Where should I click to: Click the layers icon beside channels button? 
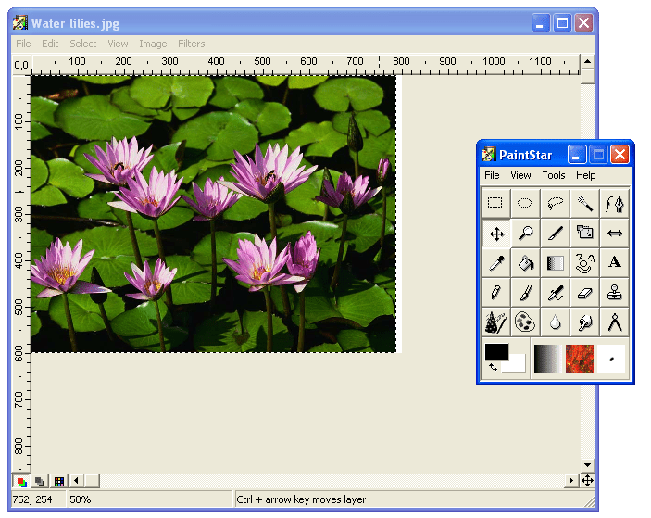click(x=40, y=482)
